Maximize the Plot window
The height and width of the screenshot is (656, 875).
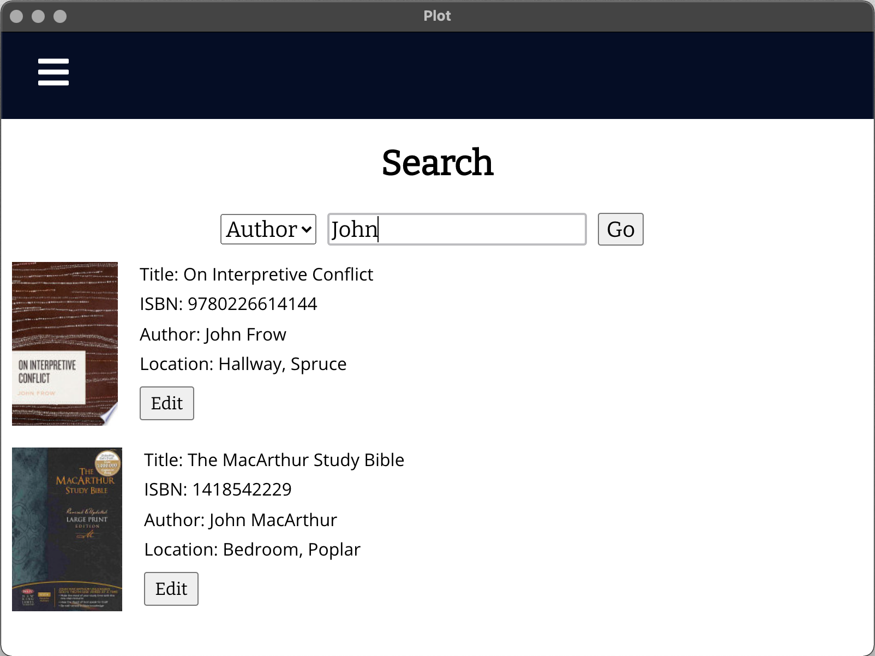tap(60, 16)
